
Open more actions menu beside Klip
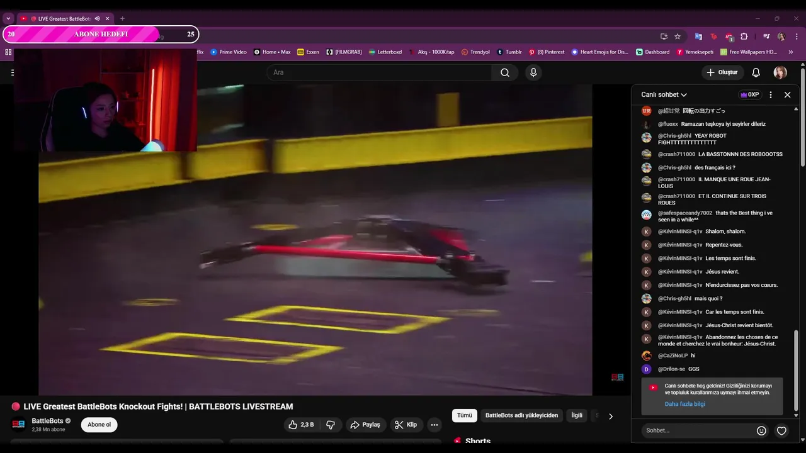(434, 425)
